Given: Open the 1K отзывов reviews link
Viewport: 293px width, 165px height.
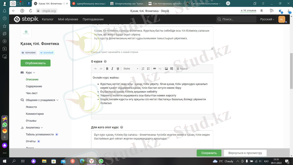Looking at the screenshot, I should click(248, 11).
